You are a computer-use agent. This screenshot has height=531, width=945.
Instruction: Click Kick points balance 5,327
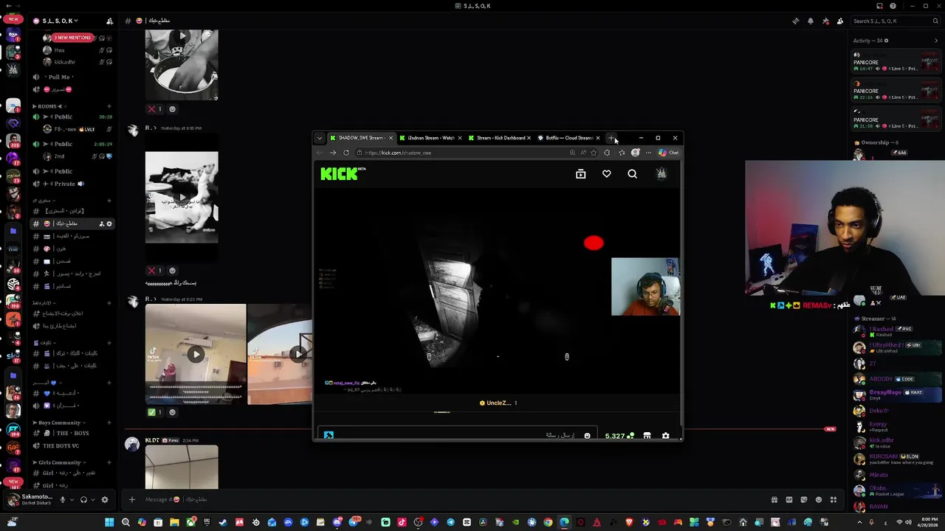tap(619, 436)
